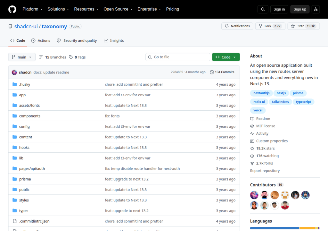Click the Custom properties icon

tap(252, 141)
